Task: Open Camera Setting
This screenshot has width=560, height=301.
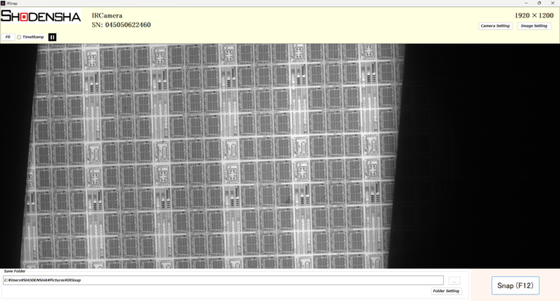Action: pyautogui.click(x=494, y=26)
